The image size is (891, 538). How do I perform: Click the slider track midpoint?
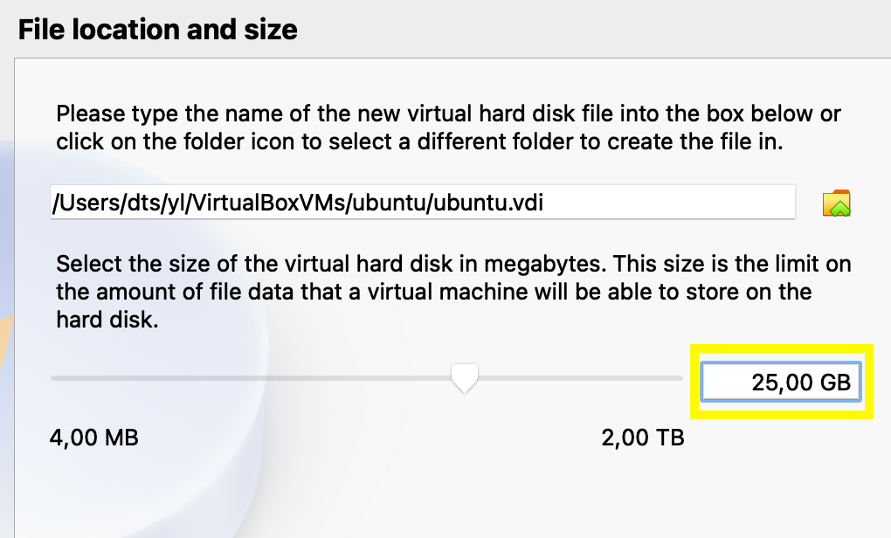point(367,377)
